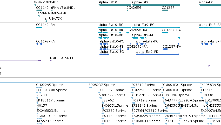Open the alpha-Est9 gene label
Screen dimensions: 221x125
point(140,2)
